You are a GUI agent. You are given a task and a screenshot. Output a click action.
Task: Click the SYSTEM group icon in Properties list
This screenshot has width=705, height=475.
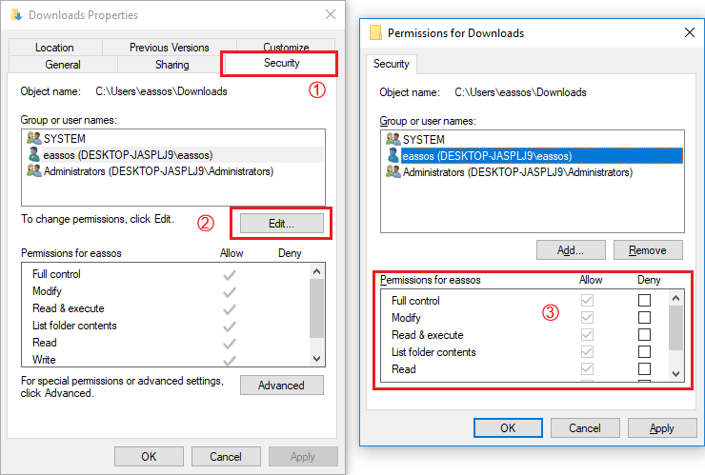(x=34, y=139)
